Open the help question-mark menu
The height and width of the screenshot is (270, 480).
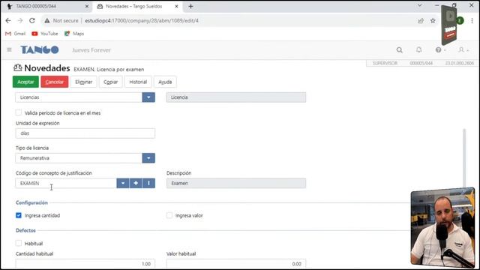(x=440, y=50)
